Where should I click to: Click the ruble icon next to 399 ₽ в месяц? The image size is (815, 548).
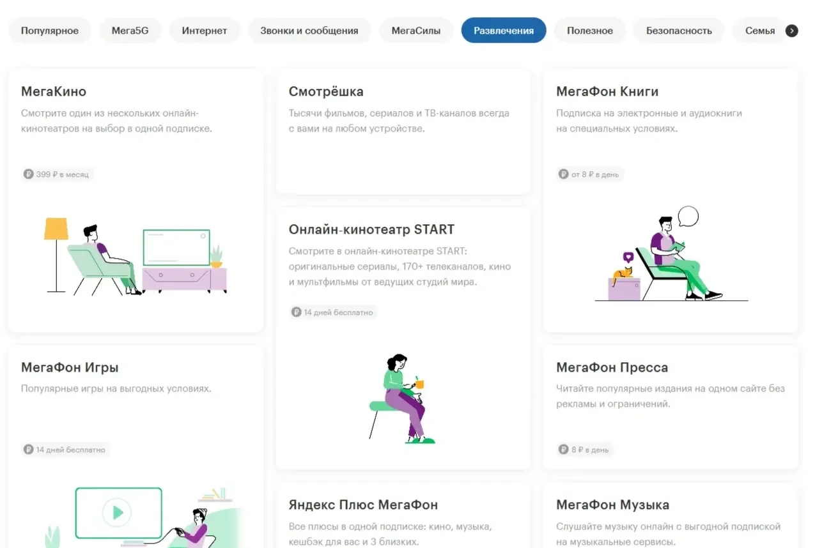(28, 174)
